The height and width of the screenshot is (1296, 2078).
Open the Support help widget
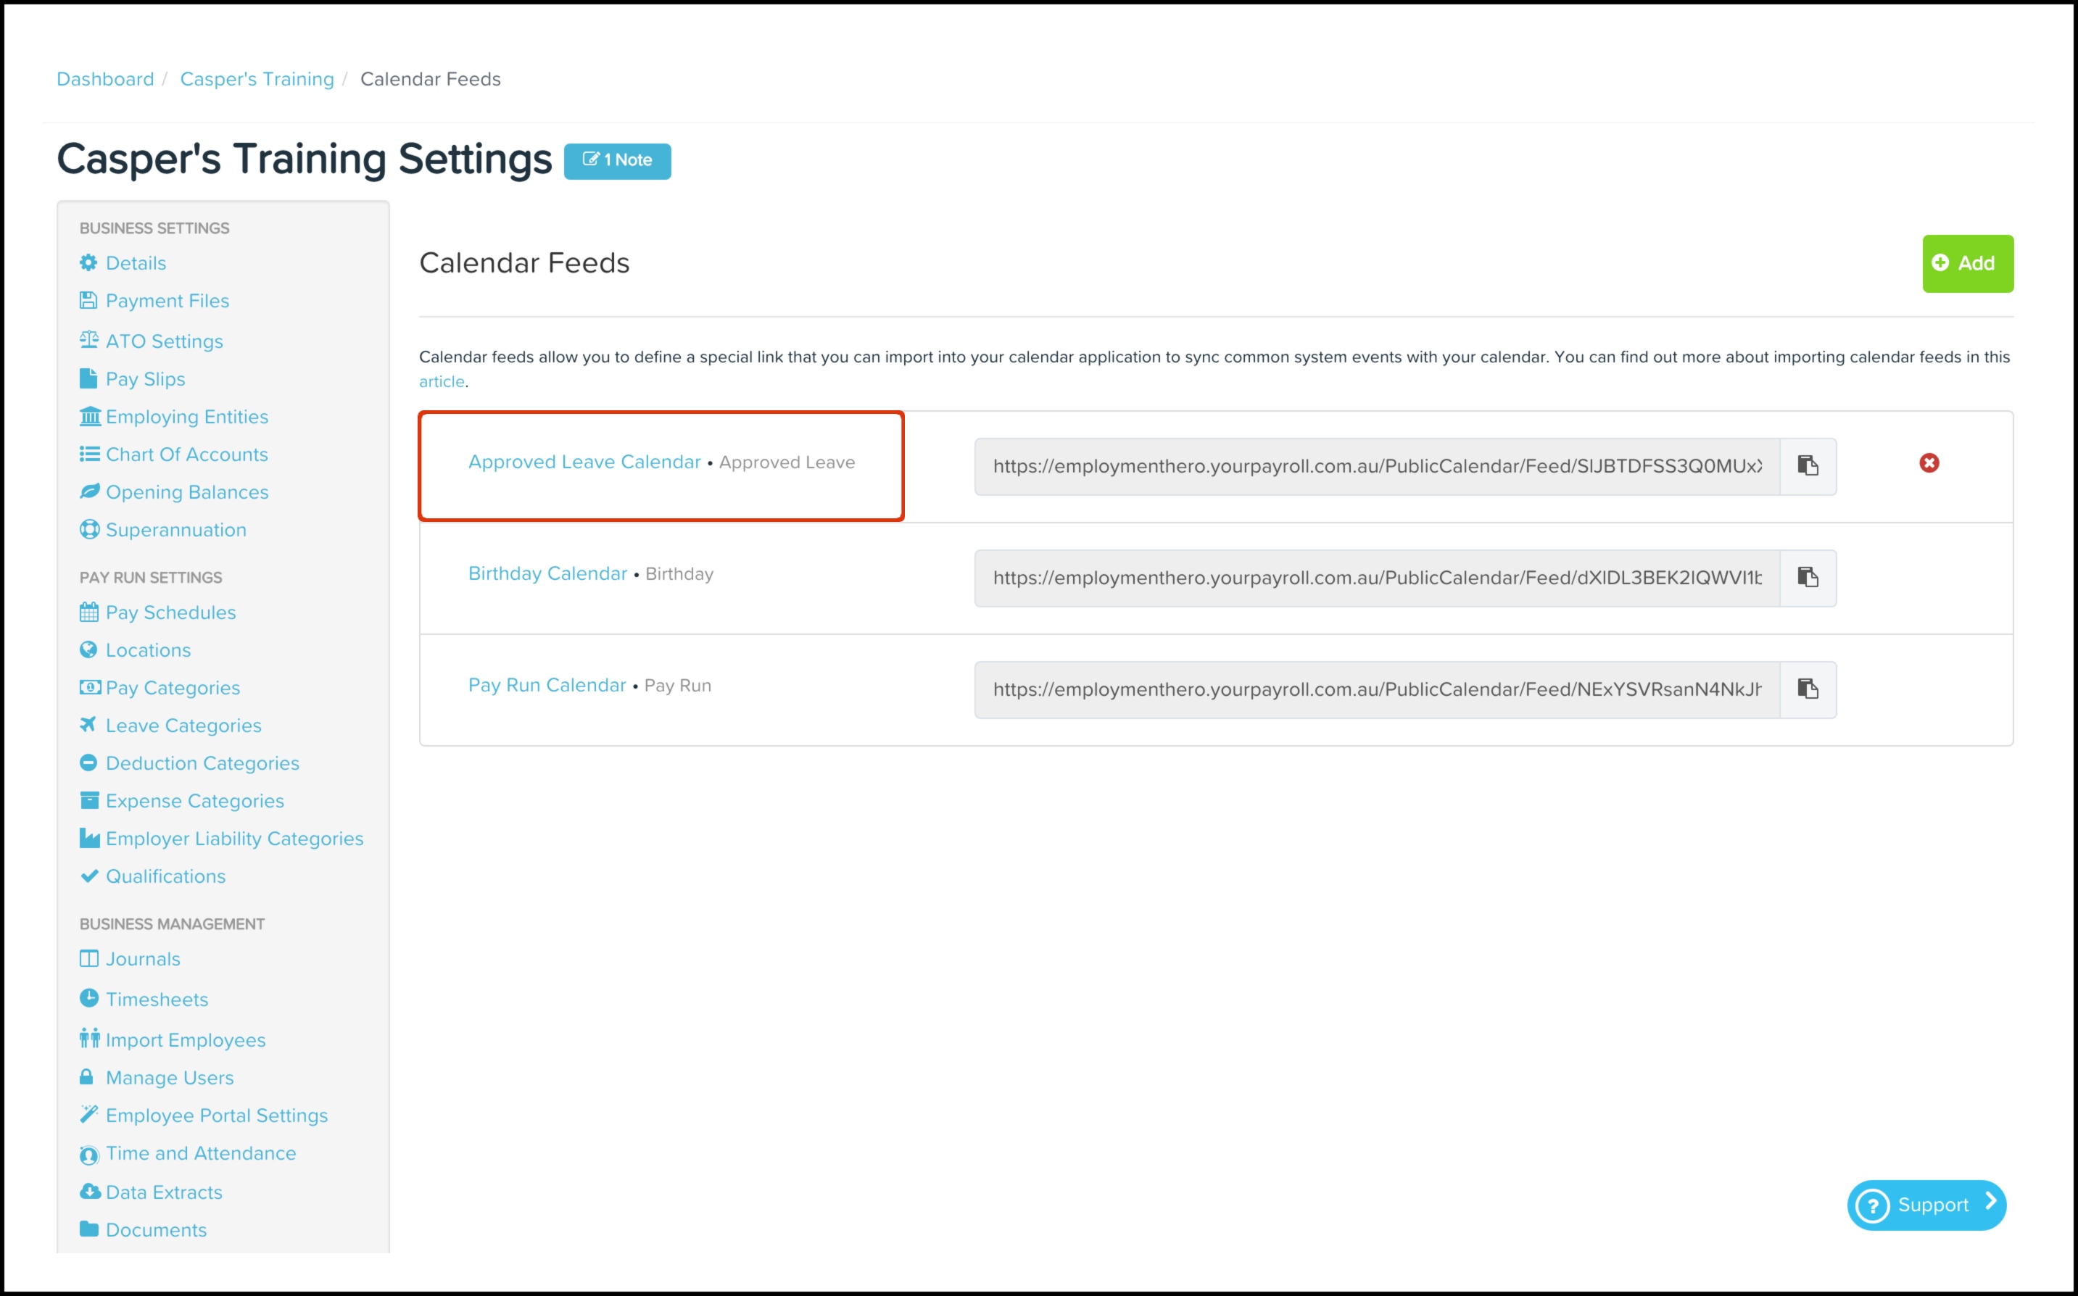click(x=1926, y=1204)
